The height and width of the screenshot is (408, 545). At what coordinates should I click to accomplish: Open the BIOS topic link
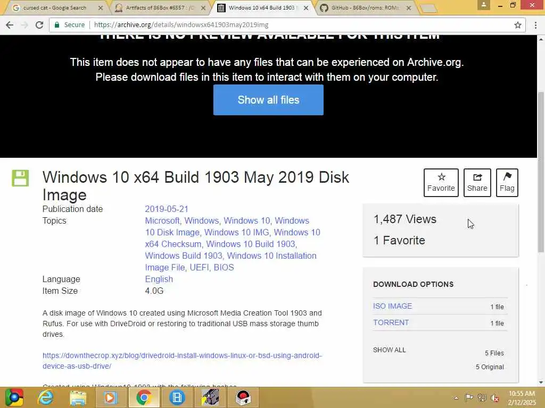(224, 268)
